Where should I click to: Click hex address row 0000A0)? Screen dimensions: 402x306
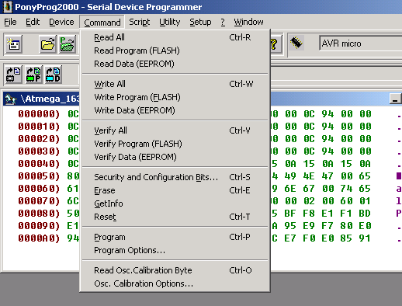[x=39, y=238]
